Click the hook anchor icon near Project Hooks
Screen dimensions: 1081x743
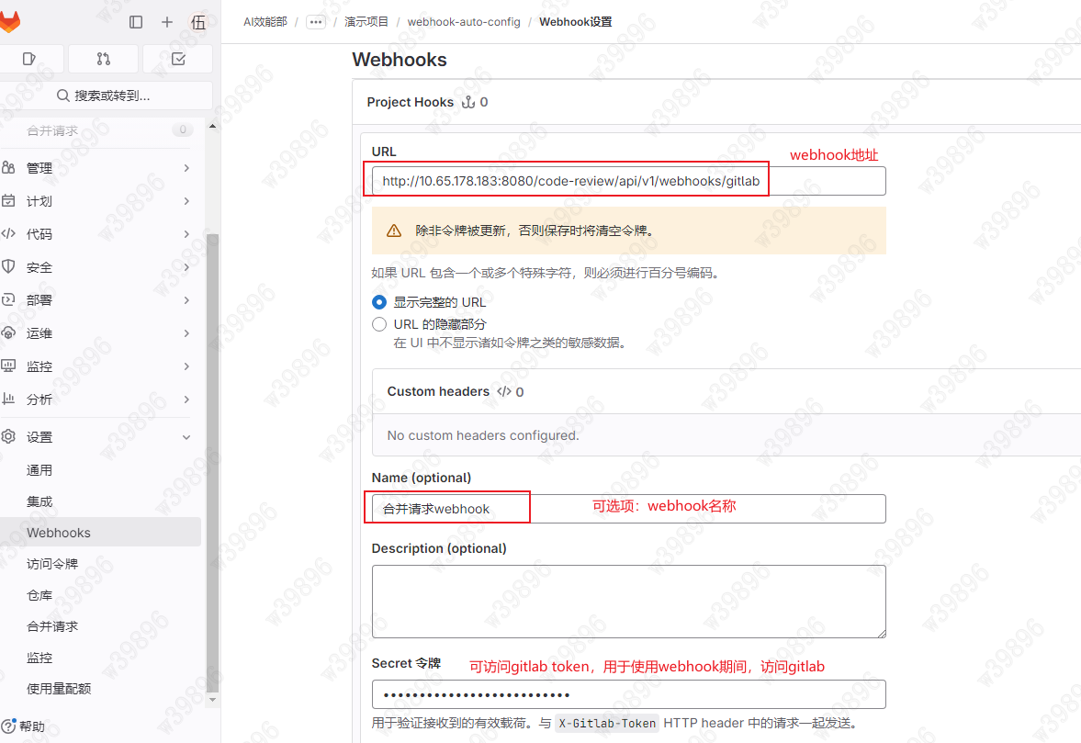point(468,102)
